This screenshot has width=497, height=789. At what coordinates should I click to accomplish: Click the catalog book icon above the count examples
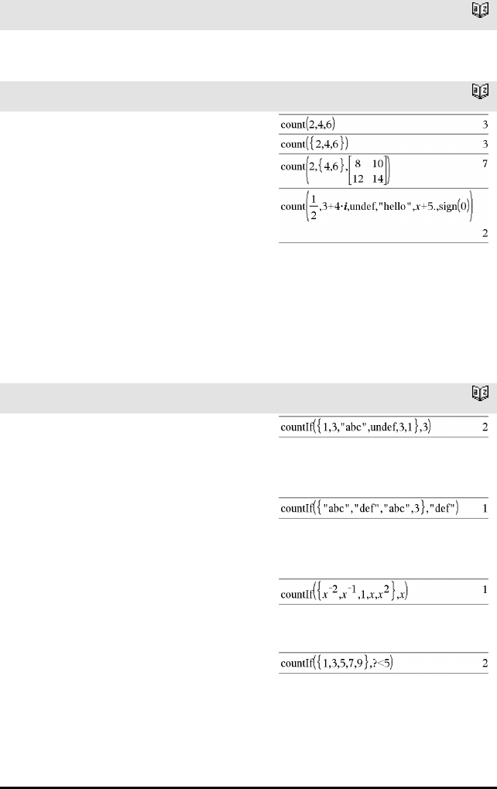click(x=480, y=91)
